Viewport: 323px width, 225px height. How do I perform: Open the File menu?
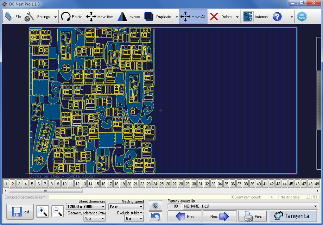[x=13, y=17]
